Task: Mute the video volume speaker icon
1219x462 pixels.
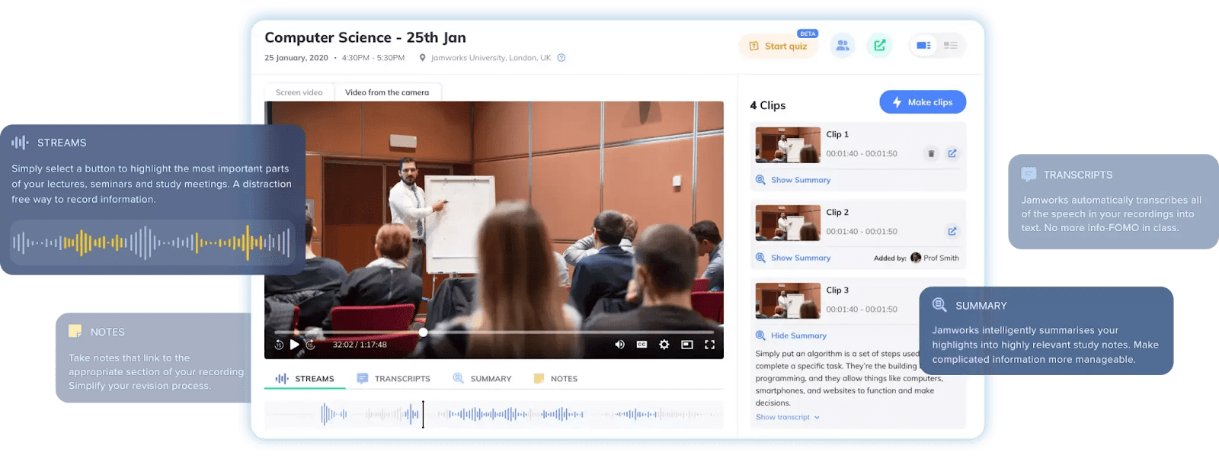Action: 619,345
